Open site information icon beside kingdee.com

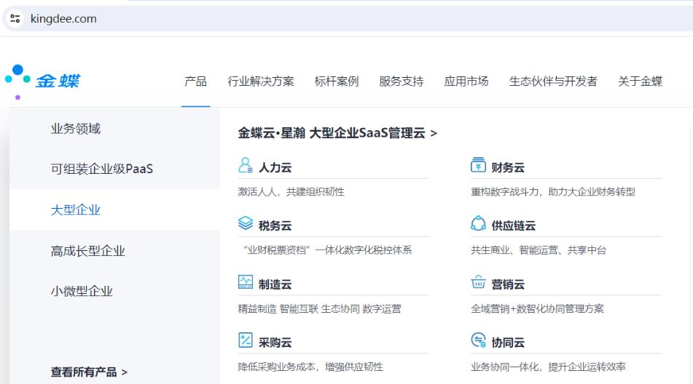coord(15,18)
